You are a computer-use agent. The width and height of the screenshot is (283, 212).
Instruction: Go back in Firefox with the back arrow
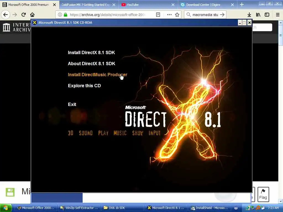pos(6,15)
